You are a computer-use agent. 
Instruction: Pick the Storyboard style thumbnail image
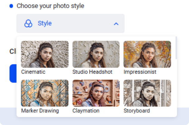[x=147, y=93]
